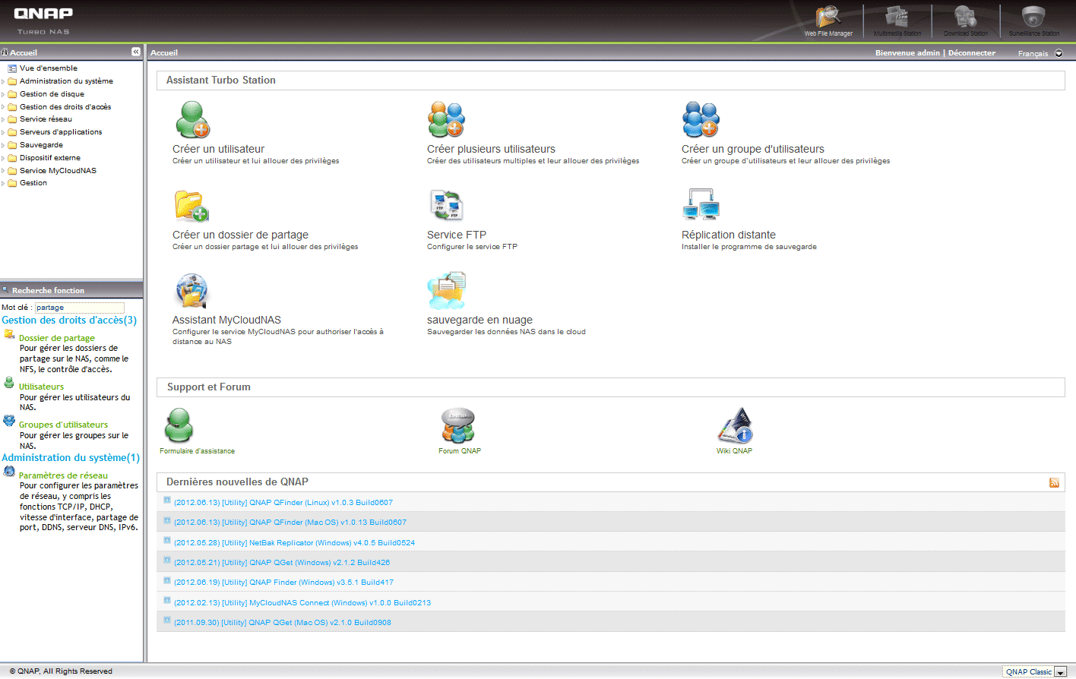The height and width of the screenshot is (679, 1076).
Task: Open Groupes d'utilisateurs search result link
Action: (x=63, y=425)
